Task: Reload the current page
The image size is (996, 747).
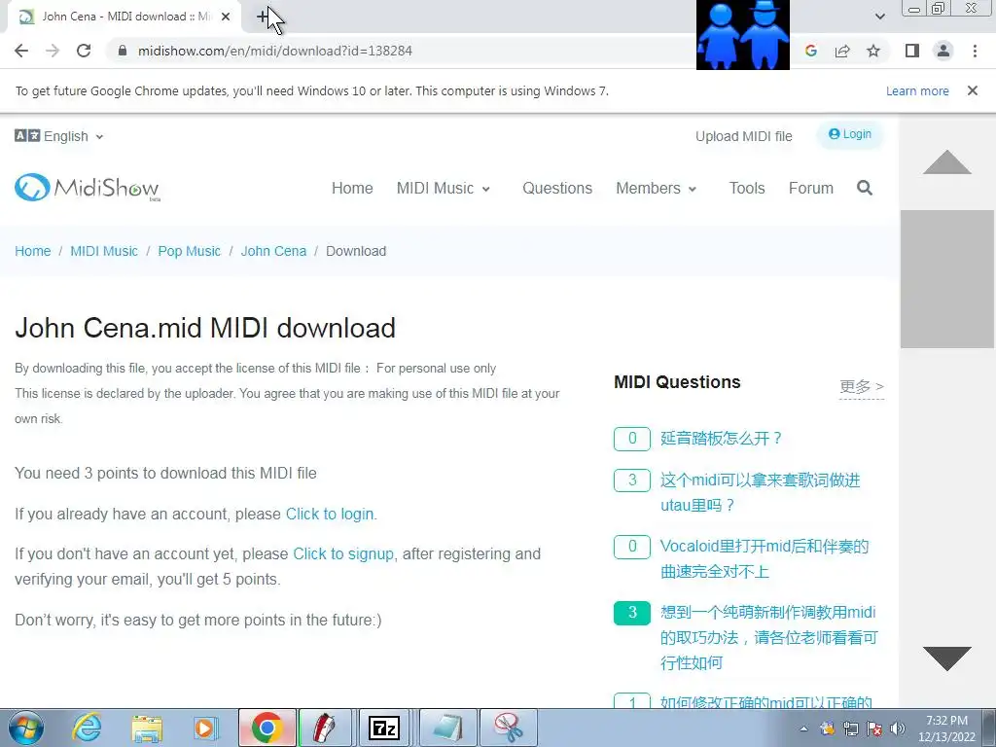Action: tap(84, 51)
